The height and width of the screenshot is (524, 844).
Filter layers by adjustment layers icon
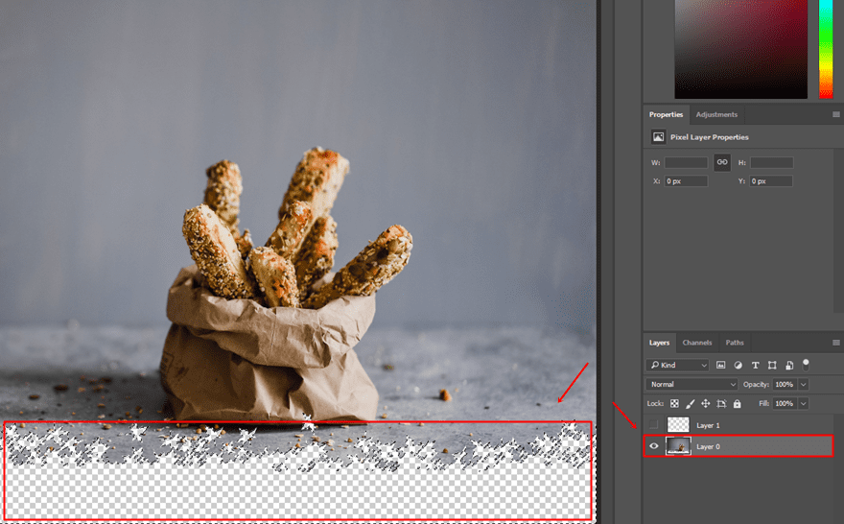(738, 365)
